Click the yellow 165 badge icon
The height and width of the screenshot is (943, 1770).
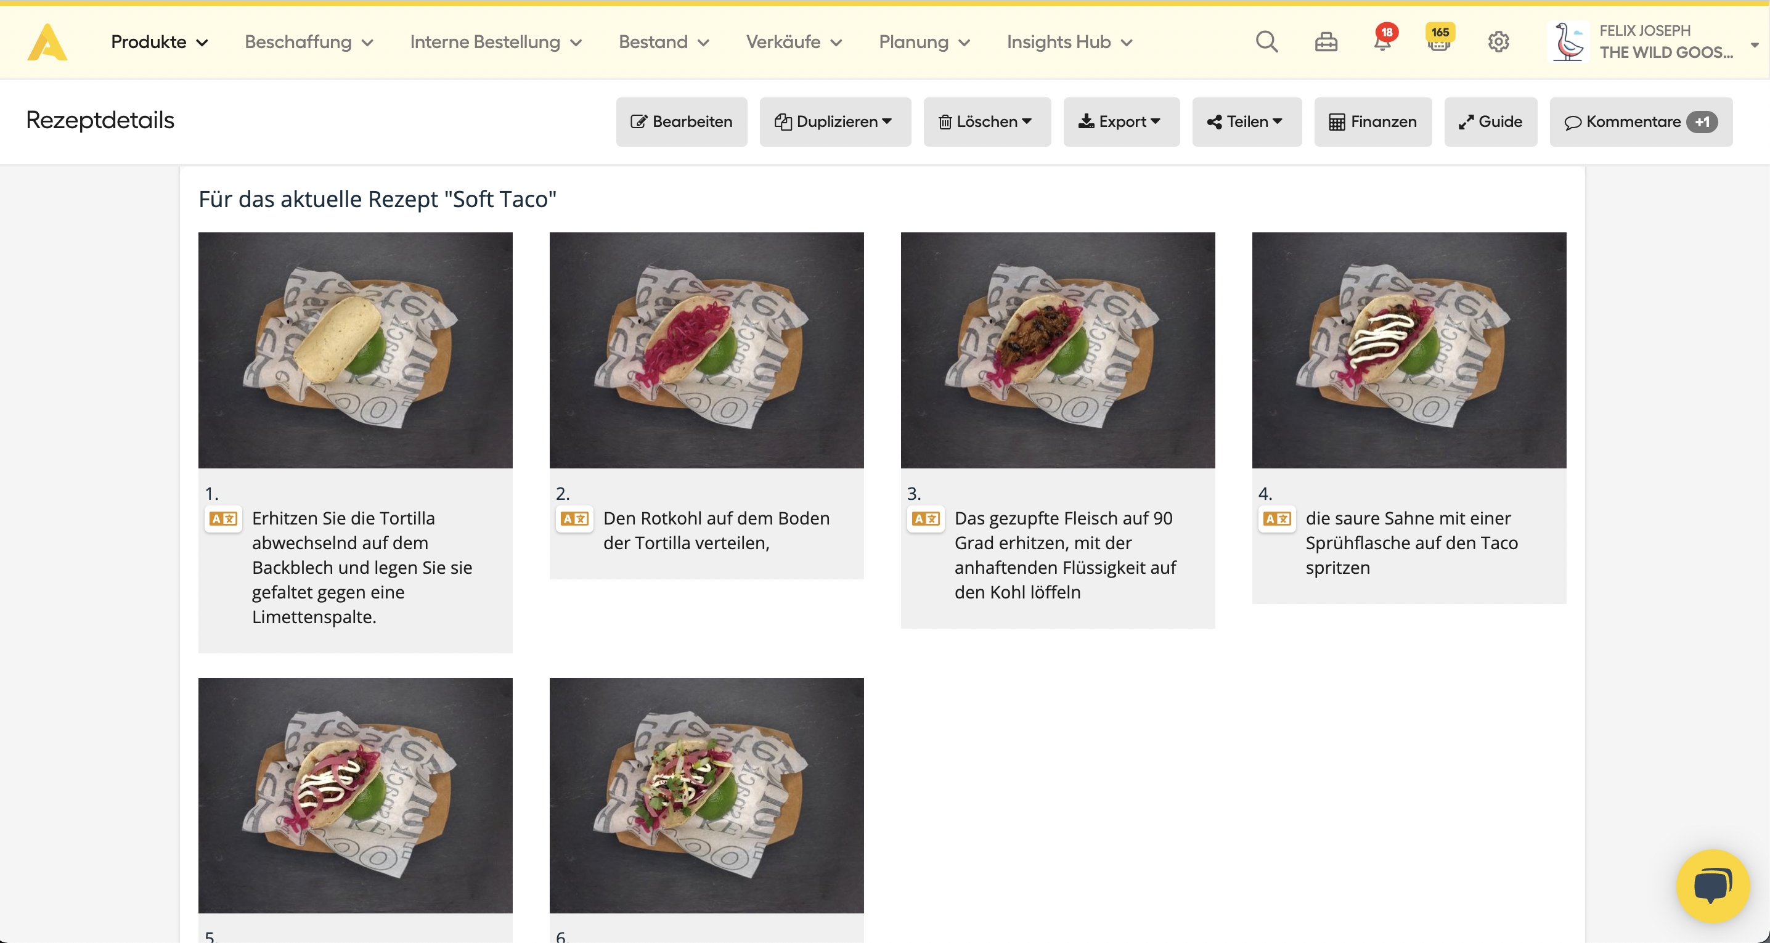point(1439,40)
